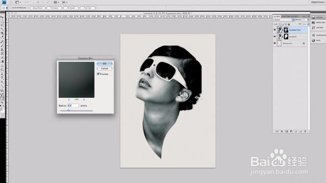Select the Brush tool

[x=2, y=46]
